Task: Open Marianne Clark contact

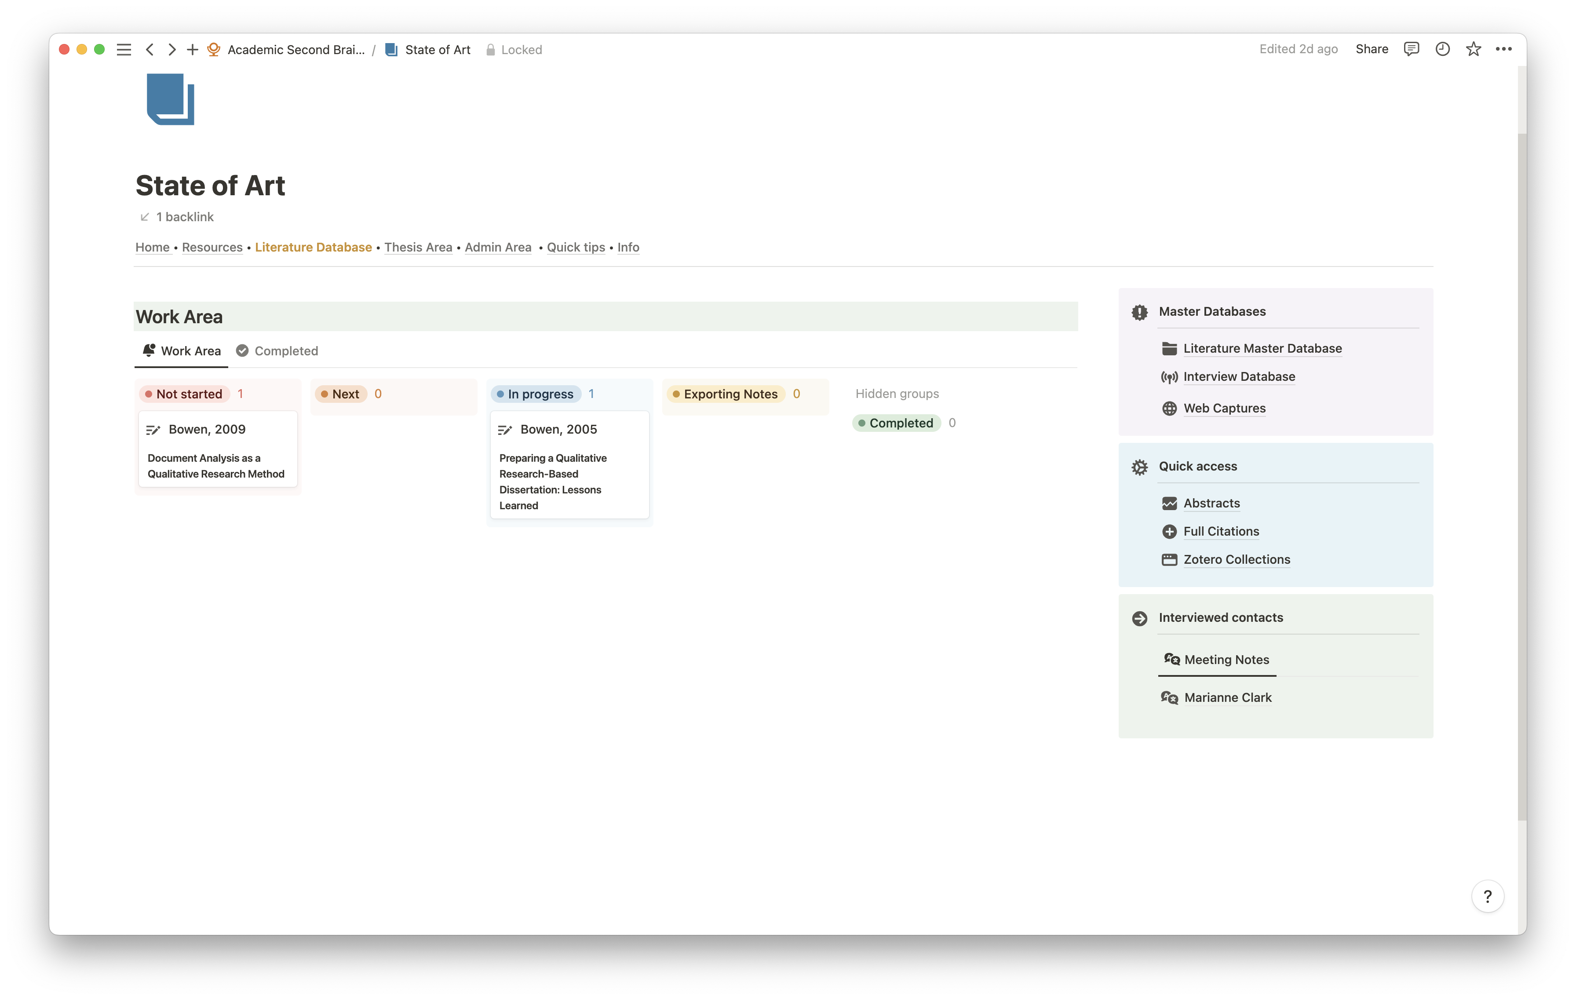Action: pyautogui.click(x=1227, y=697)
